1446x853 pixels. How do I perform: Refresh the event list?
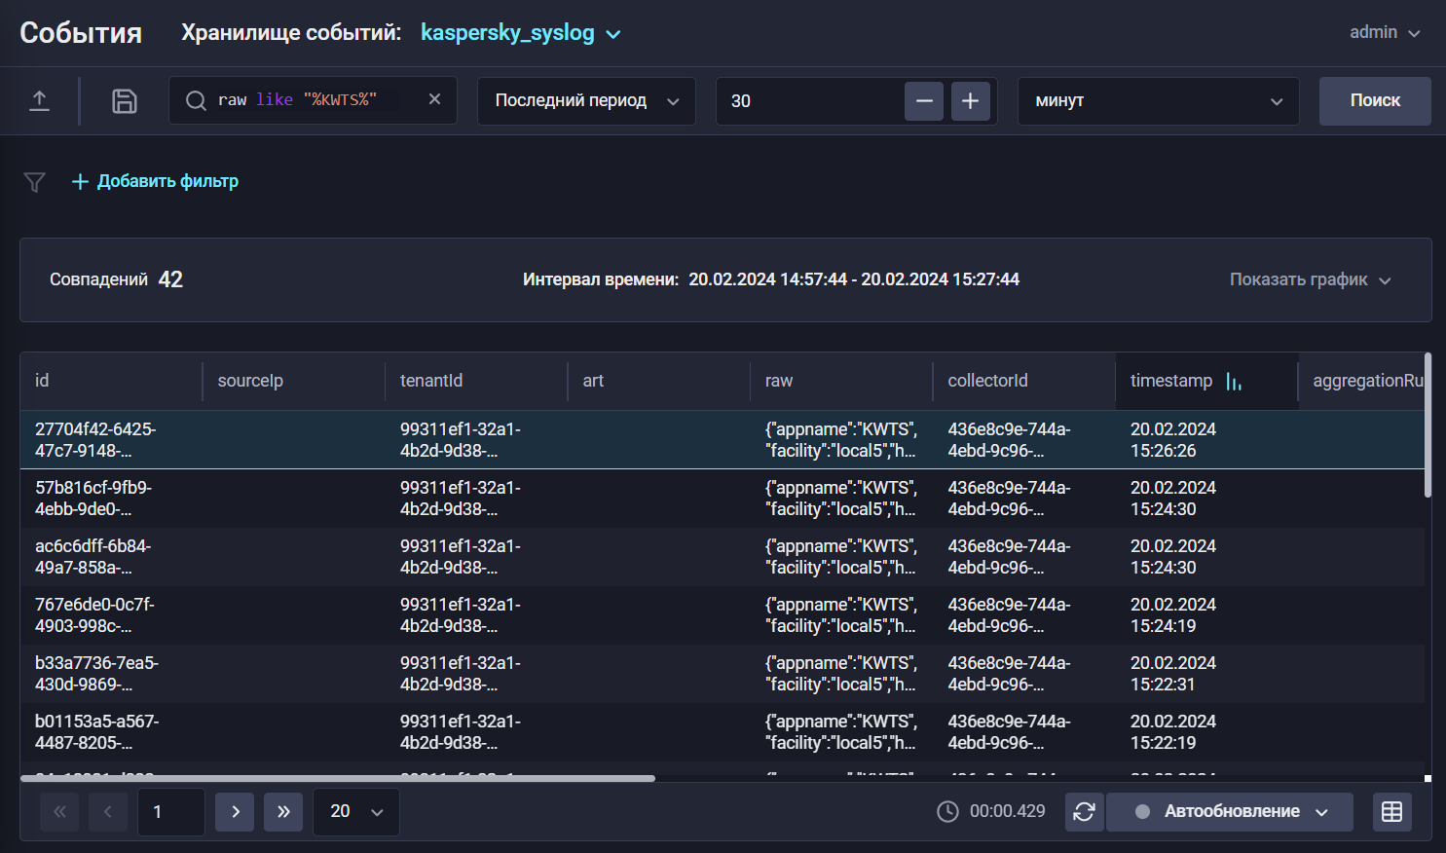(x=1084, y=811)
